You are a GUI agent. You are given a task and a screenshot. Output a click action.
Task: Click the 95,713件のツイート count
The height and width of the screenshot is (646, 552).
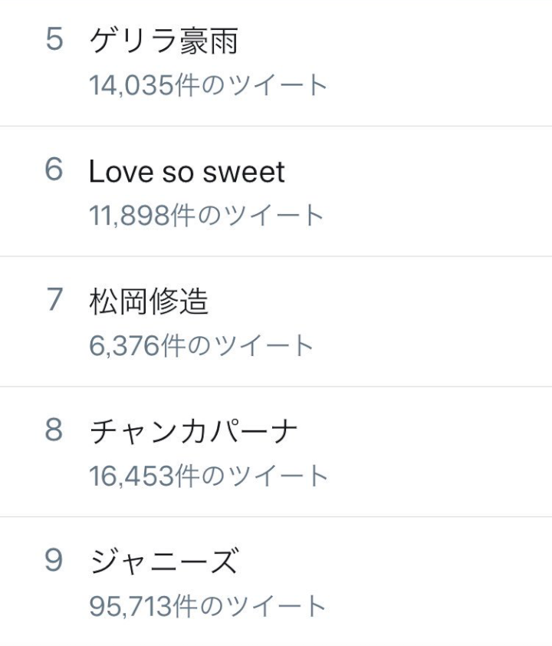coord(208,606)
